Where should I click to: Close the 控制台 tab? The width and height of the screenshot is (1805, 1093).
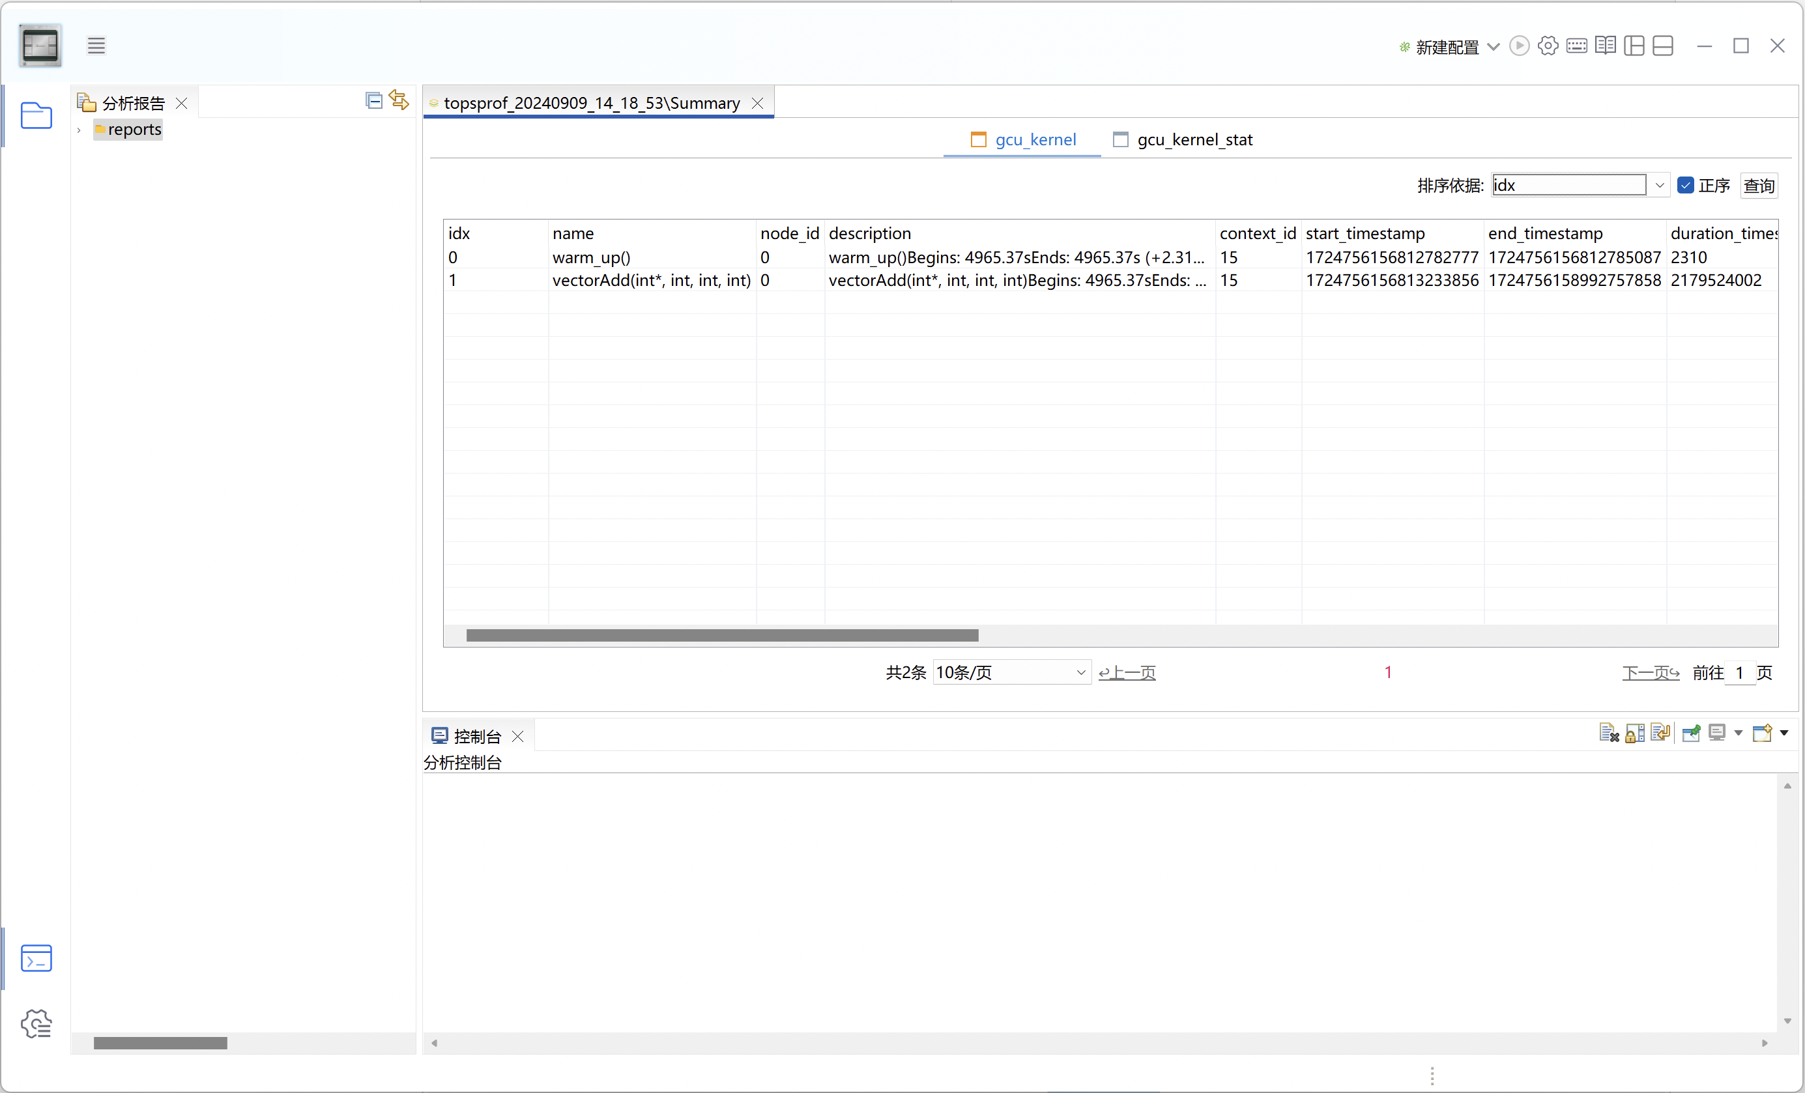tap(518, 736)
